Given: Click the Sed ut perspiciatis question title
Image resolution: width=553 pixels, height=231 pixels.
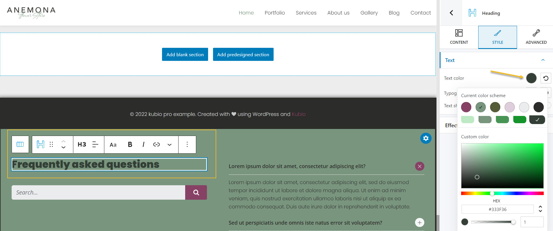Looking at the screenshot, I should 305,223.
